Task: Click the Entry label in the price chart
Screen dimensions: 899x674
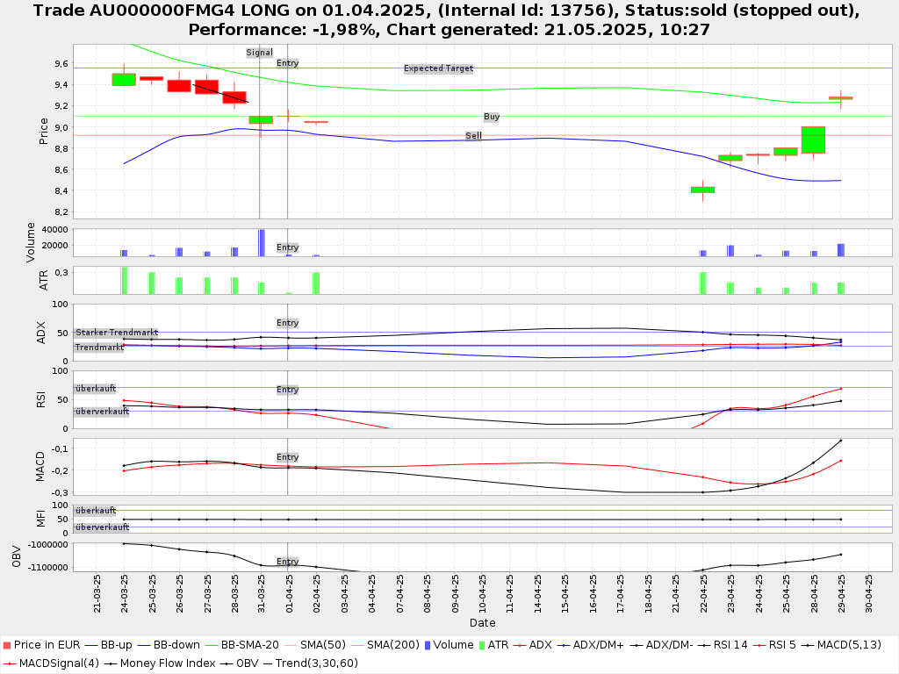Action: 287,63
